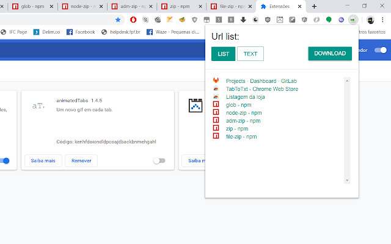The width and height of the screenshot is (391, 244).
Task: Open the Facebook bookmark
Action: point(81,32)
